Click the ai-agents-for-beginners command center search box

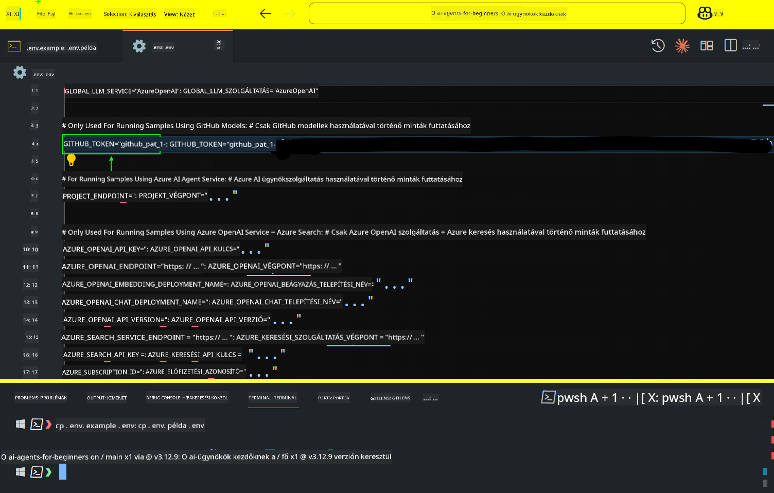coord(497,14)
